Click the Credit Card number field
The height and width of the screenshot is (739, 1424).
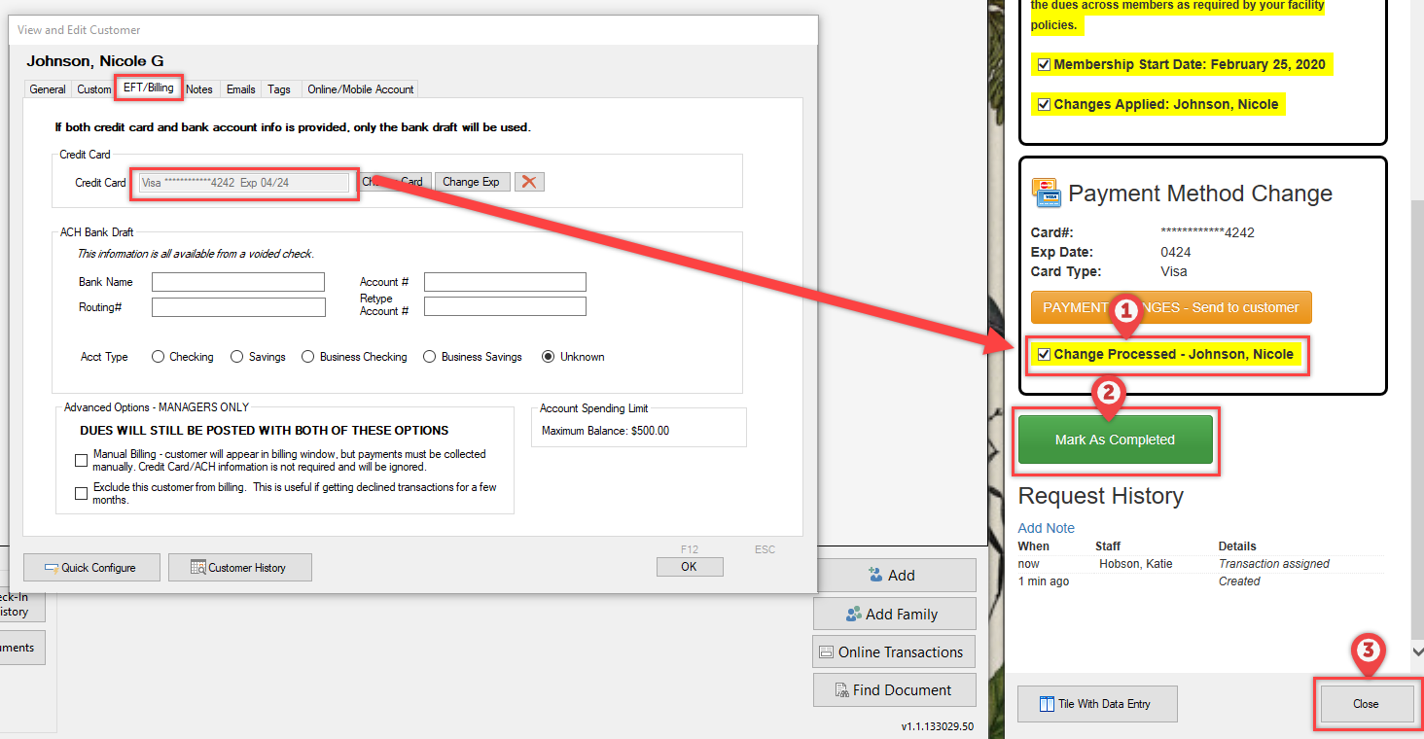[244, 182]
